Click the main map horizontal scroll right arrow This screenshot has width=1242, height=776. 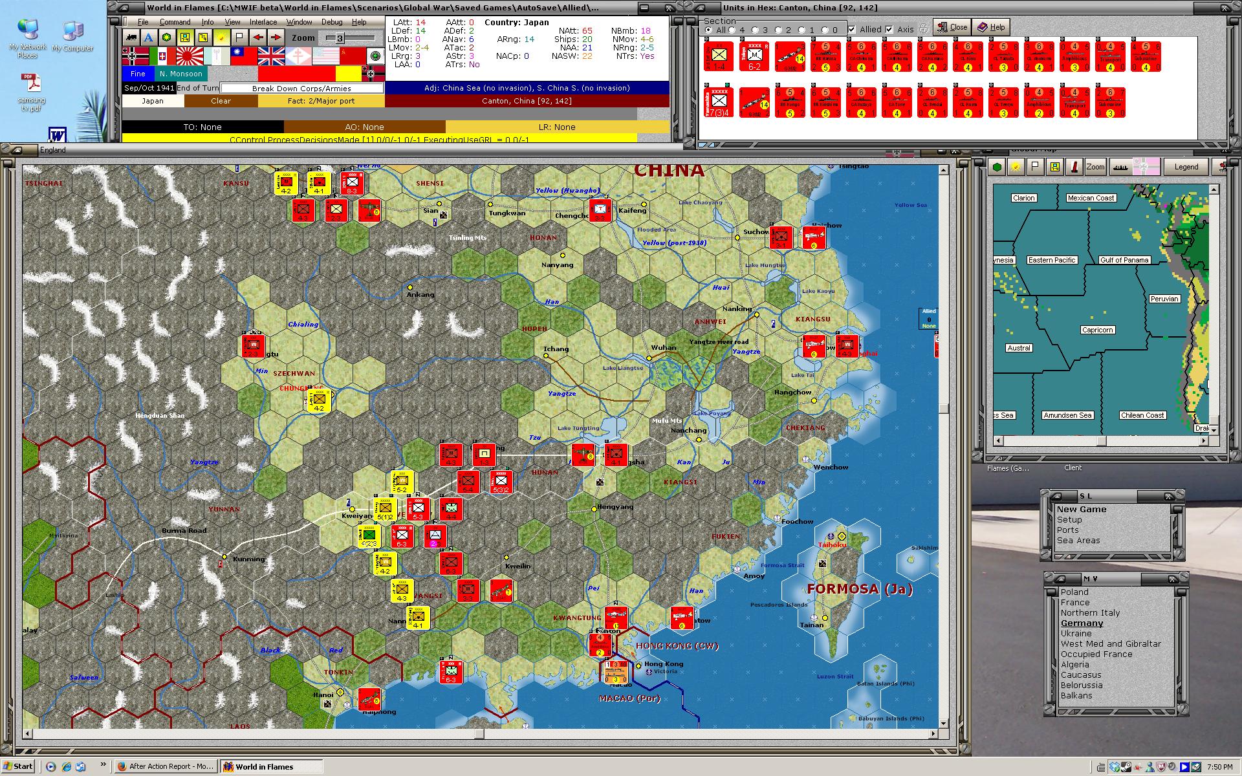pos(933,734)
